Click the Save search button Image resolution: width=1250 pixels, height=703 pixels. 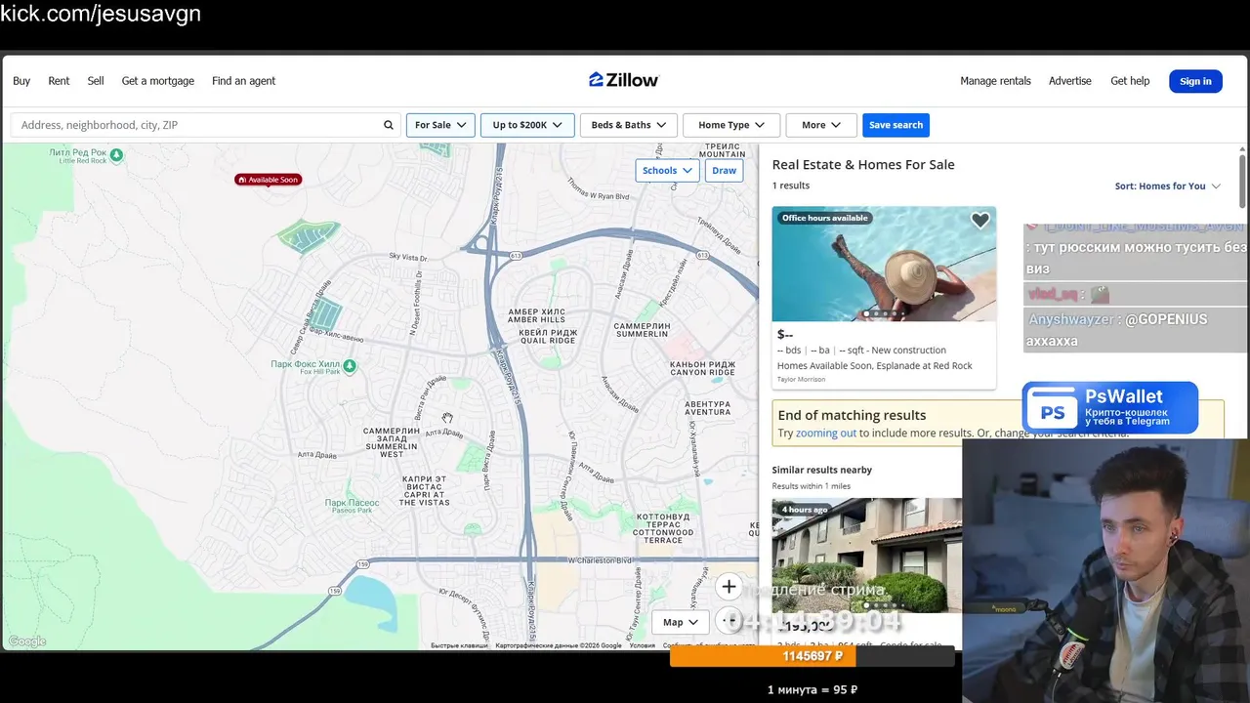[896, 125]
